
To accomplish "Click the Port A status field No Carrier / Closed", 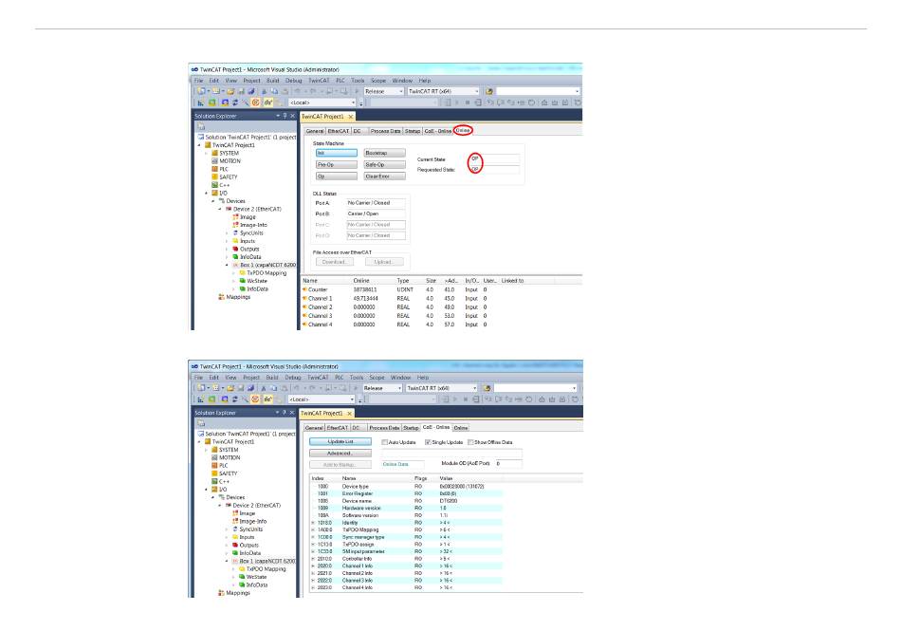I will 376,203.
